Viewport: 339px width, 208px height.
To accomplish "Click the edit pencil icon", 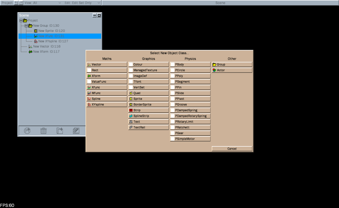I will [76, 131].
